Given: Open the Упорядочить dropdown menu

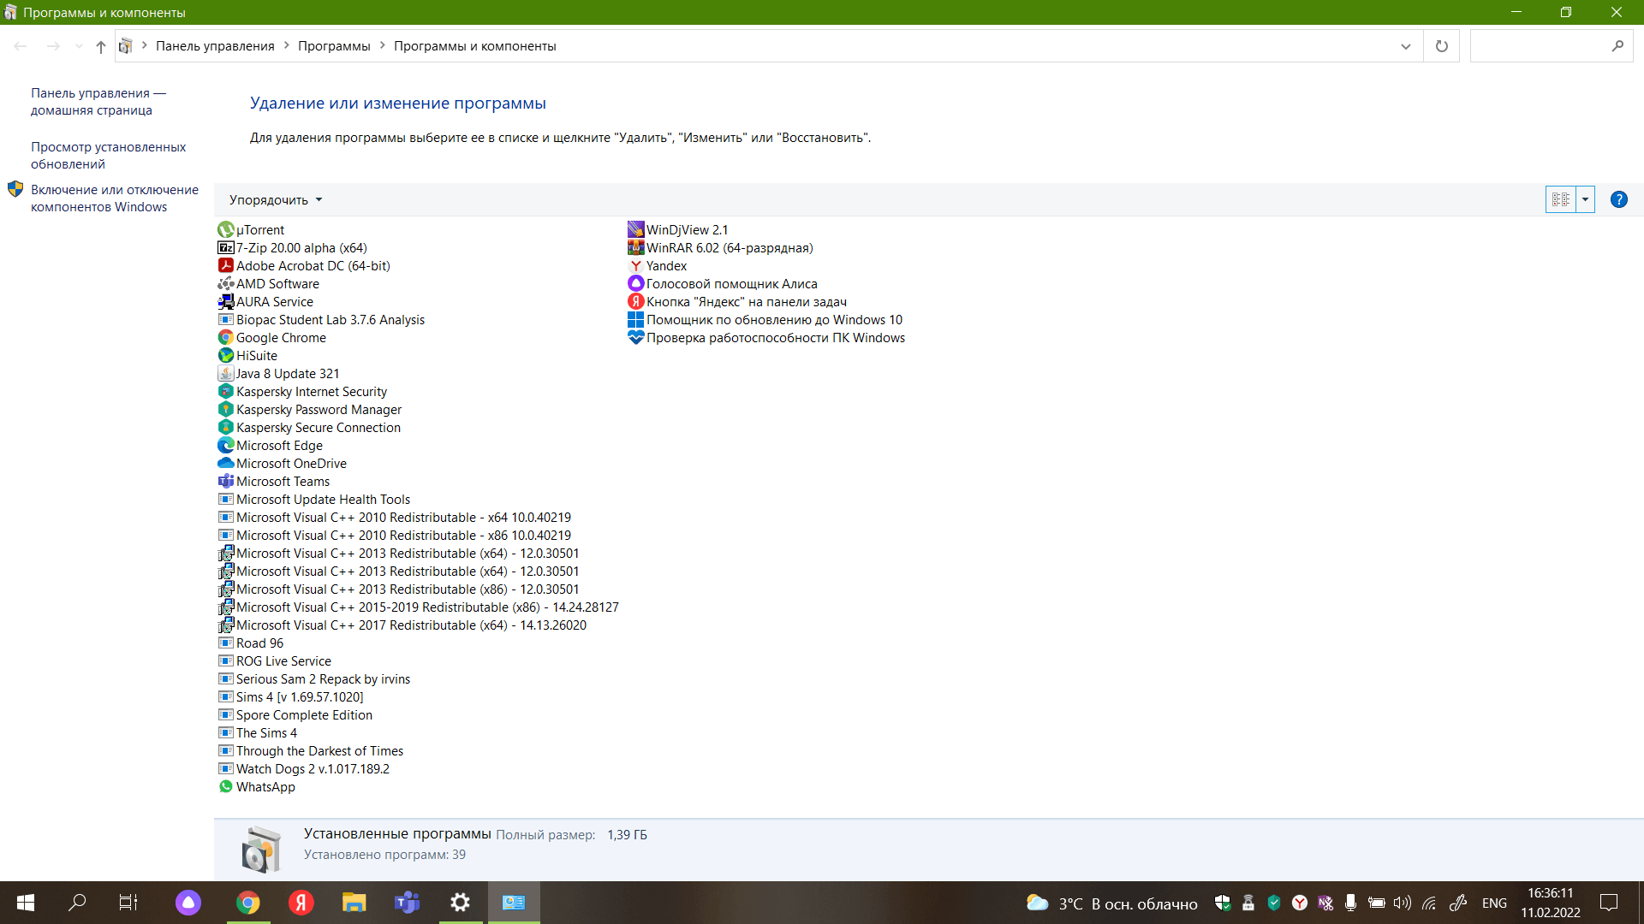Looking at the screenshot, I should (276, 199).
